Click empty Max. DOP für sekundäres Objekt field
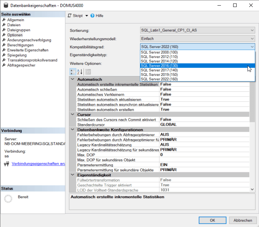Viewport: 259px width, 227px height. click(x=204, y=160)
